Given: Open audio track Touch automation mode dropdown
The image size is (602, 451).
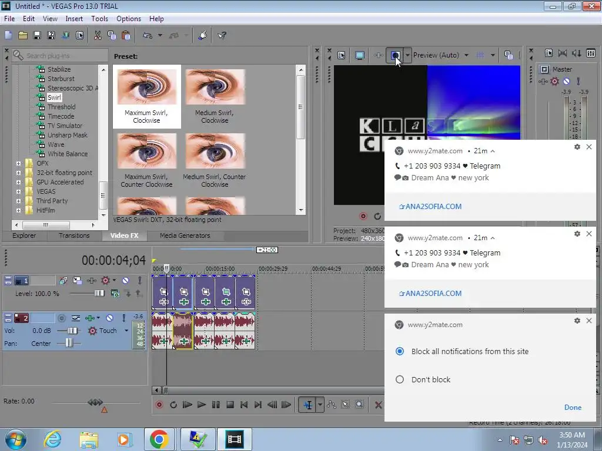Looking at the screenshot, I should pos(126,331).
